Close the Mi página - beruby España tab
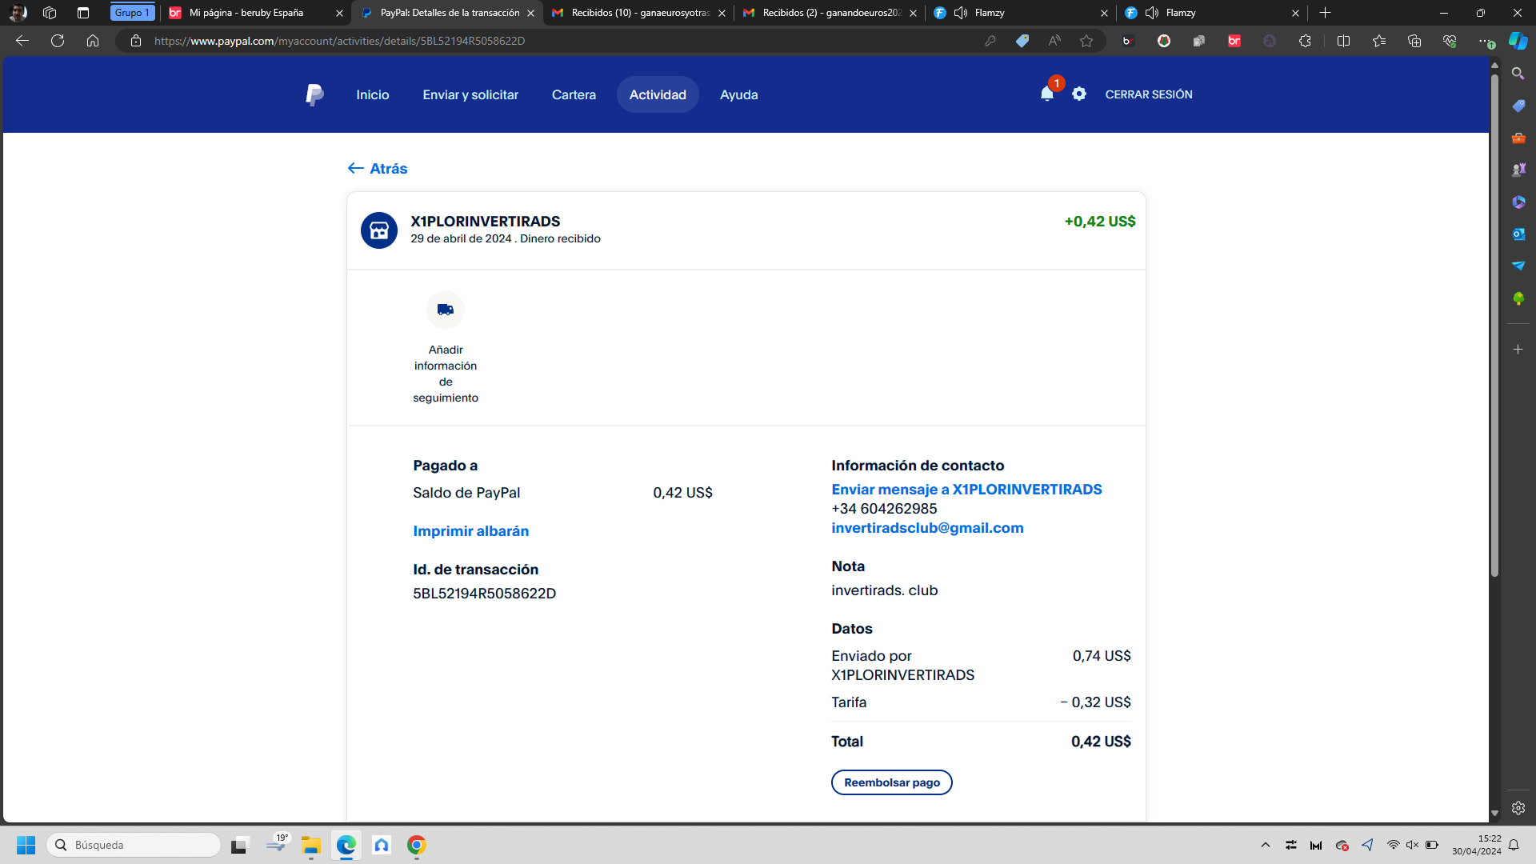 click(x=339, y=13)
